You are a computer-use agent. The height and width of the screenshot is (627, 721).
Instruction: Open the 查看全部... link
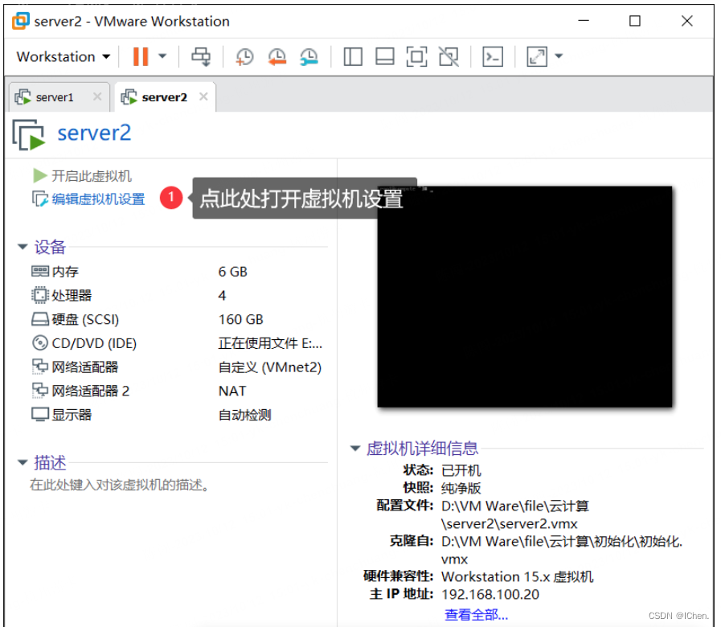coord(476,615)
